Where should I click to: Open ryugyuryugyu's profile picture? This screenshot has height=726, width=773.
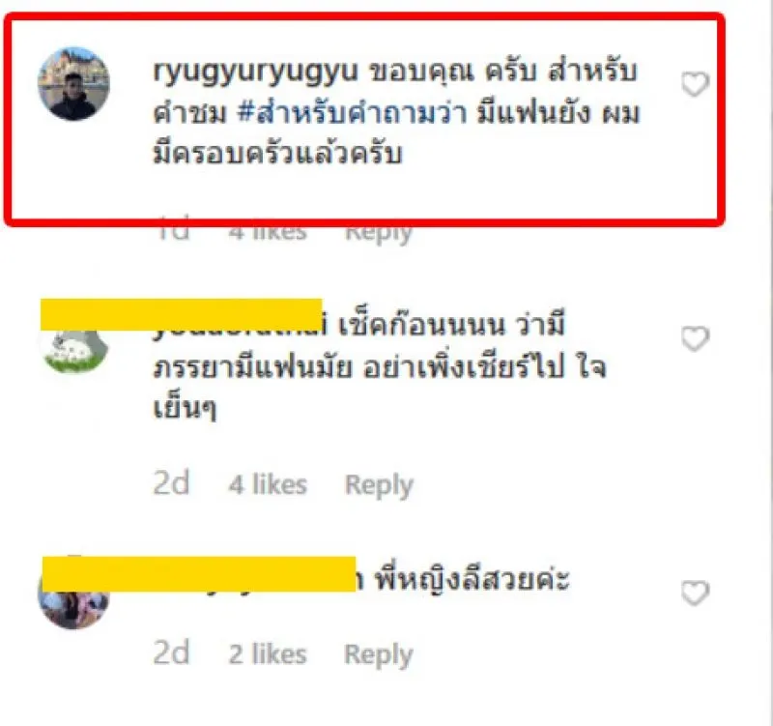(74, 84)
